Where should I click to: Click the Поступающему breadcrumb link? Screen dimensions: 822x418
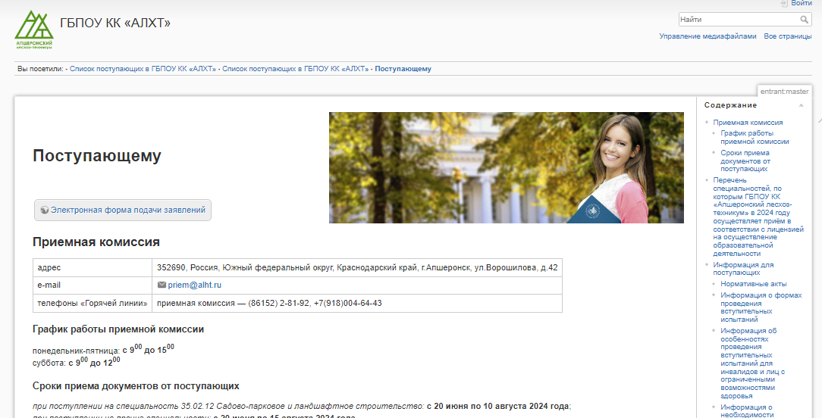point(403,69)
